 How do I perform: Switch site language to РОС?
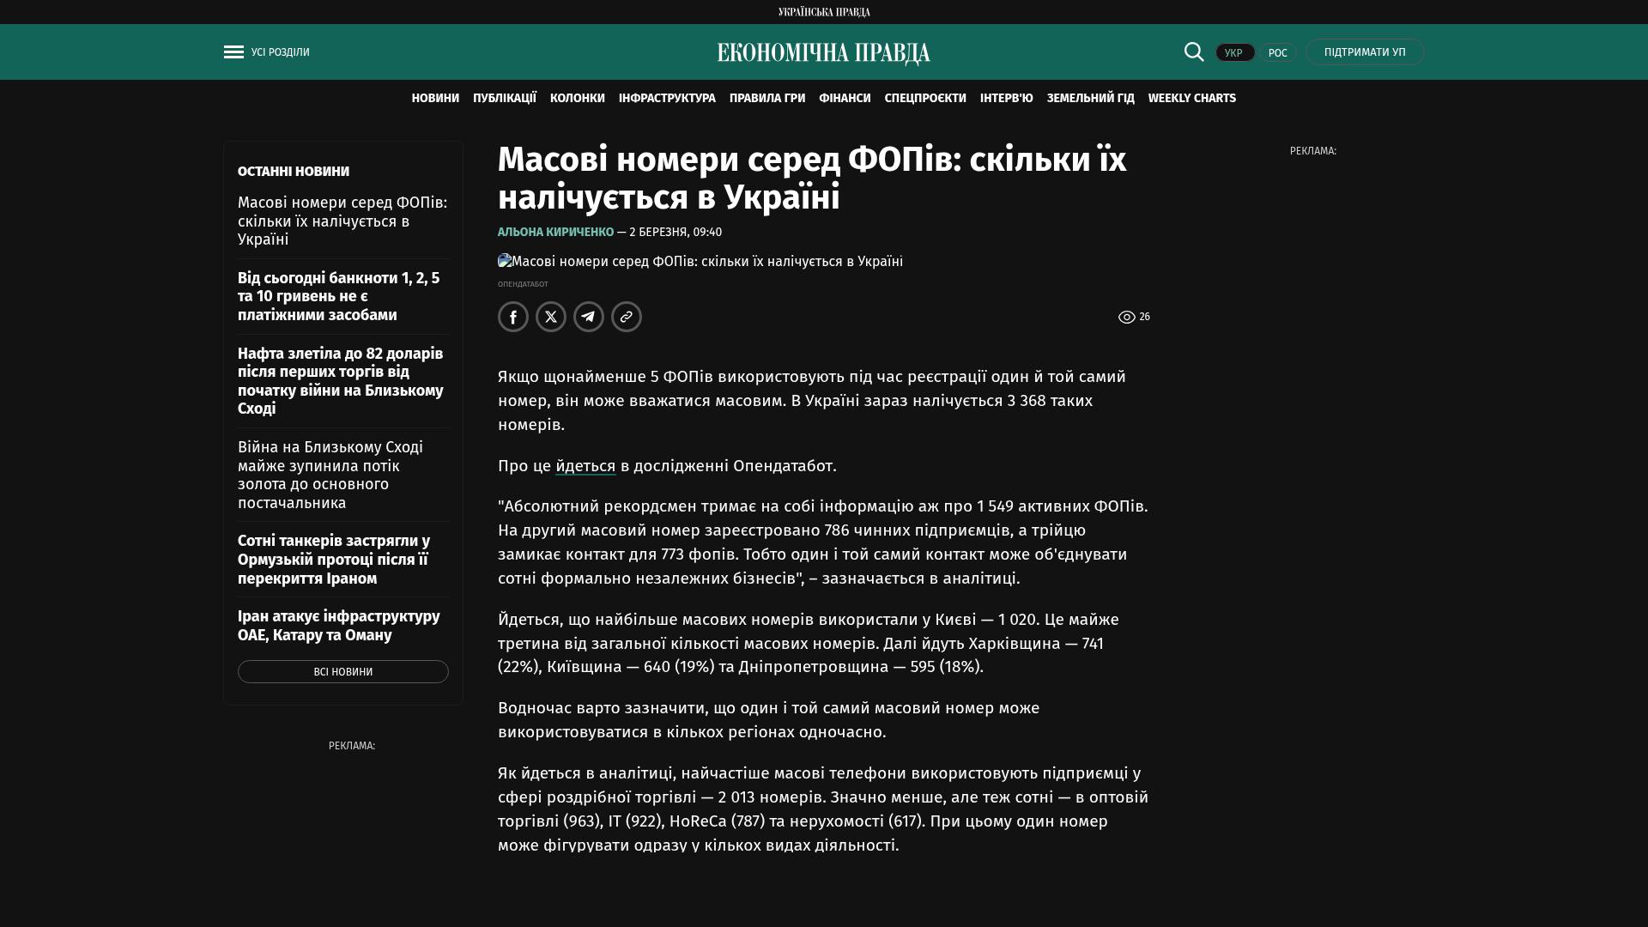pyautogui.click(x=1277, y=53)
